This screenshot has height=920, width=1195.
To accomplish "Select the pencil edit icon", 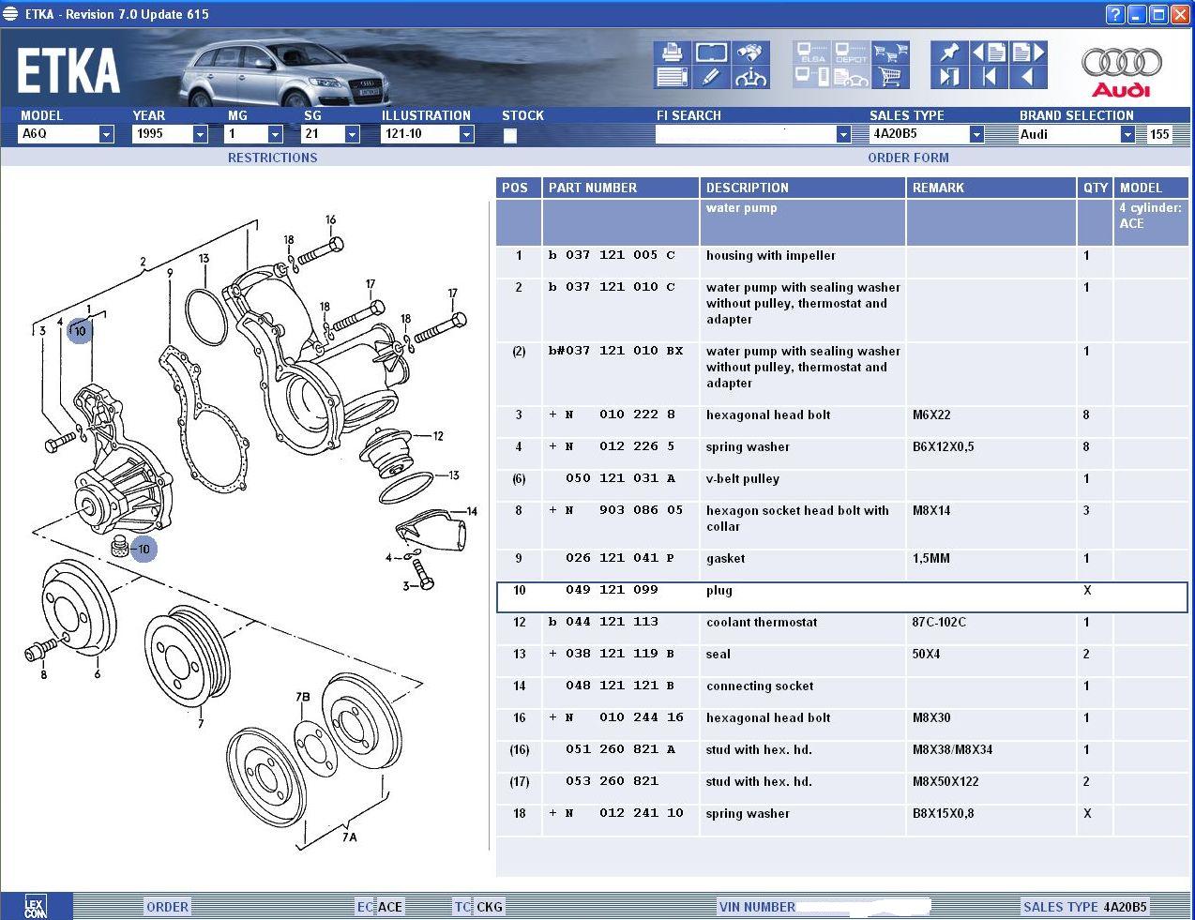I will (x=711, y=77).
